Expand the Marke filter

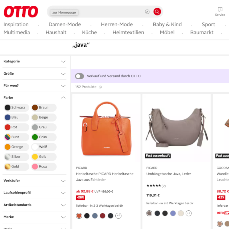tap(34, 217)
